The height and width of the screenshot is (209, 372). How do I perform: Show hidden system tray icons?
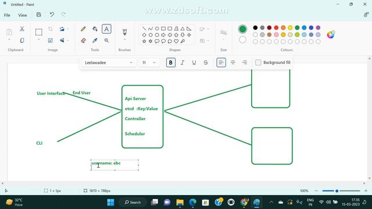click(271, 203)
